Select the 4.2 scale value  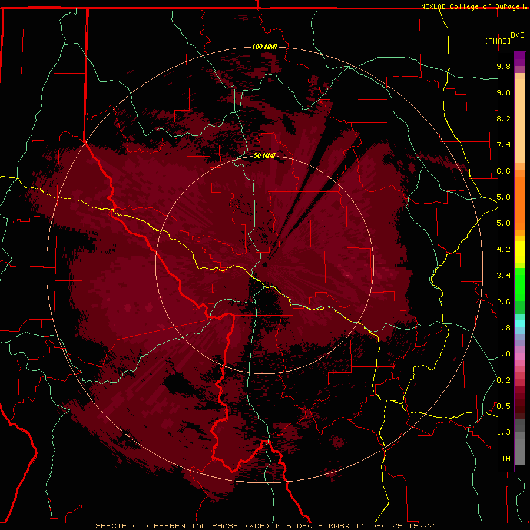pos(503,250)
